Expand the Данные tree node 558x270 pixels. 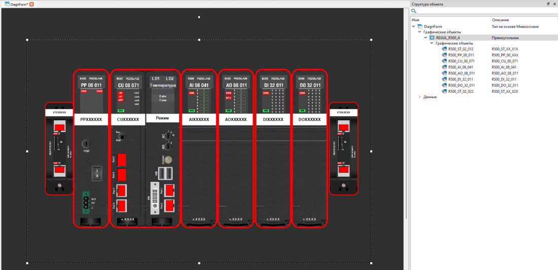point(420,97)
